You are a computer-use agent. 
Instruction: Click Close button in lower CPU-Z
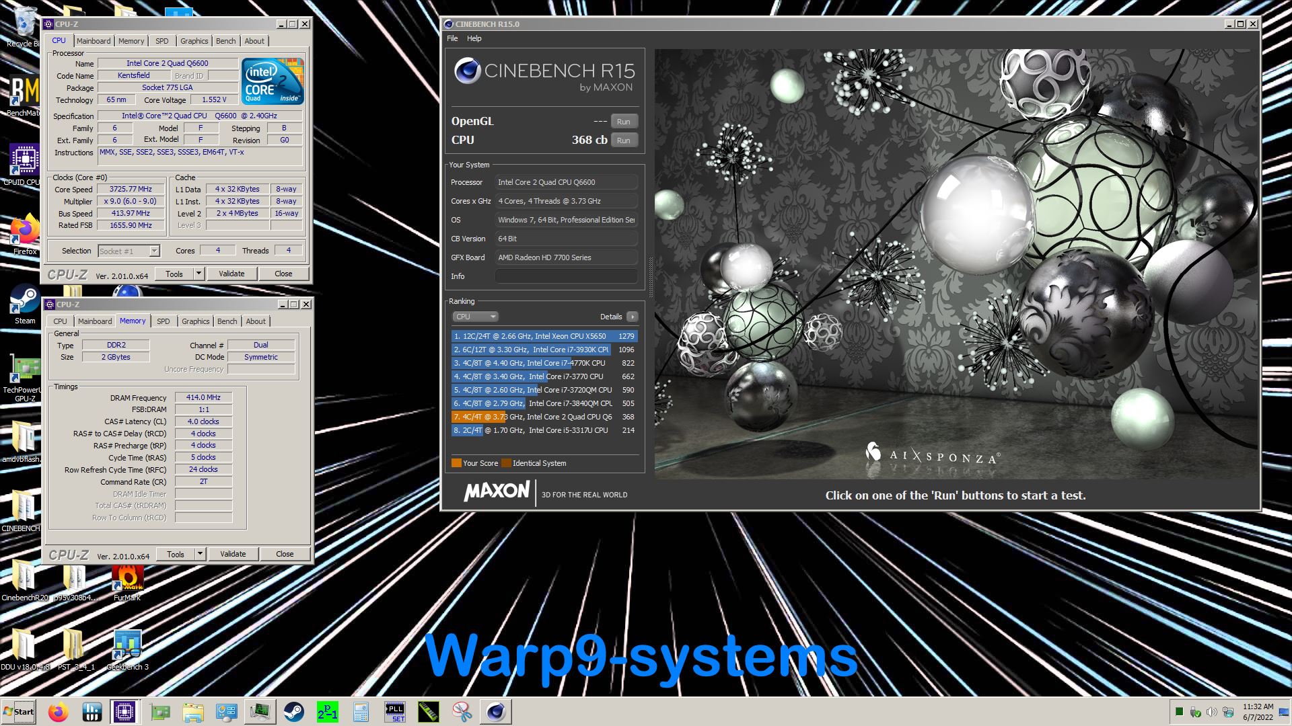[x=285, y=554]
